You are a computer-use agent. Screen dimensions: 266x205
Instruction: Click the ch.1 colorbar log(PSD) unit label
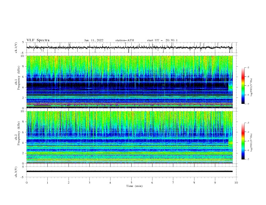[252, 87]
